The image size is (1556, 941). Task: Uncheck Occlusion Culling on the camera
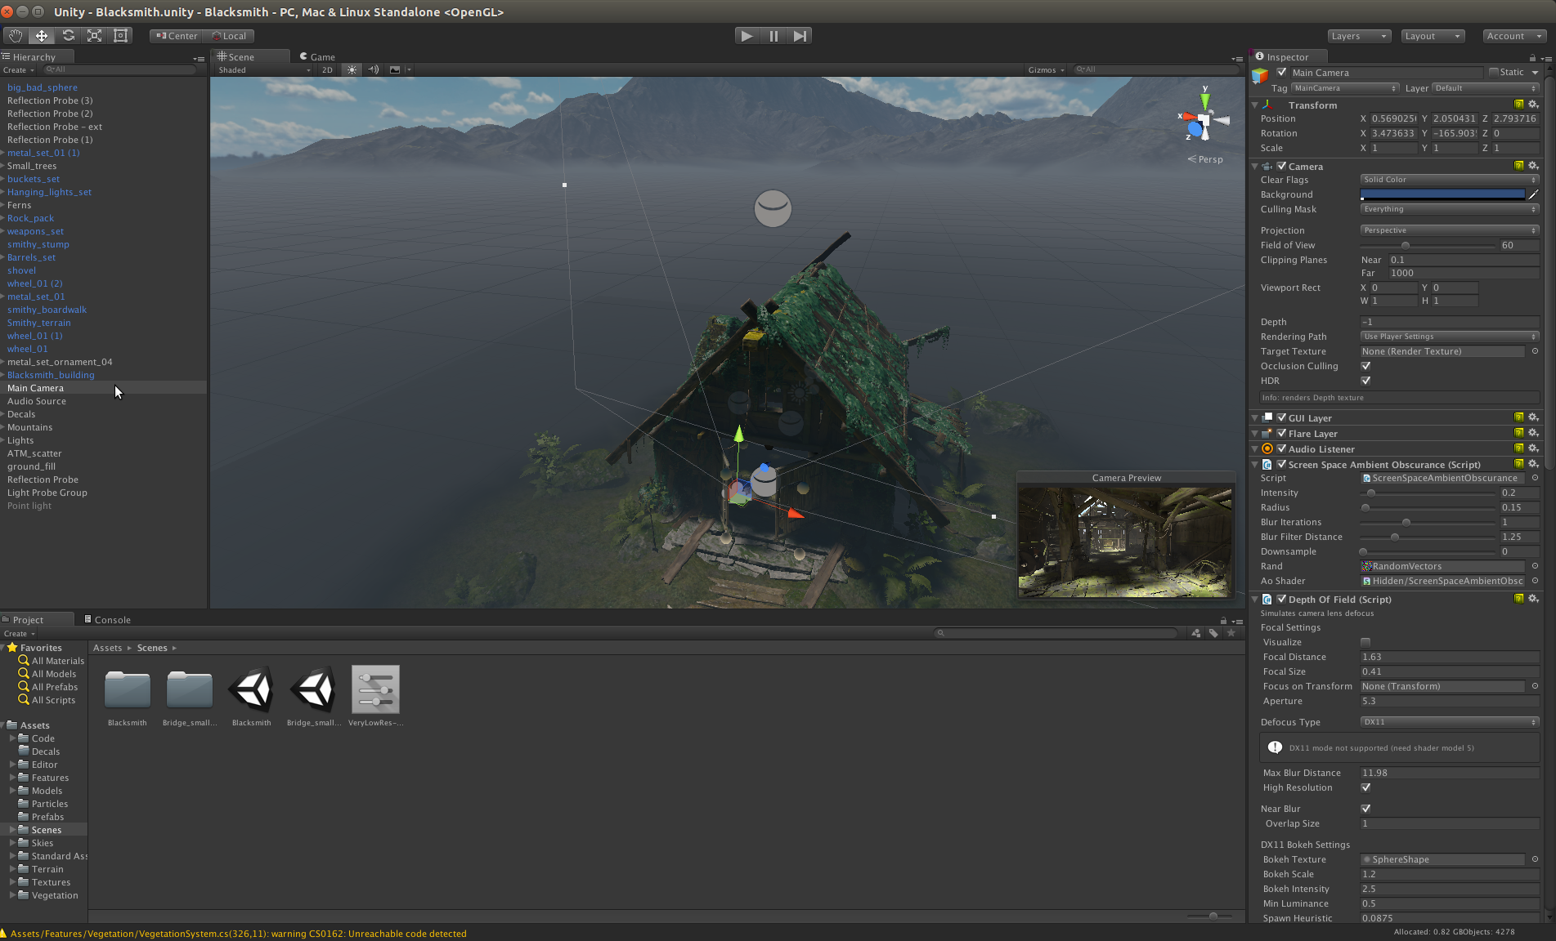point(1365,366)
